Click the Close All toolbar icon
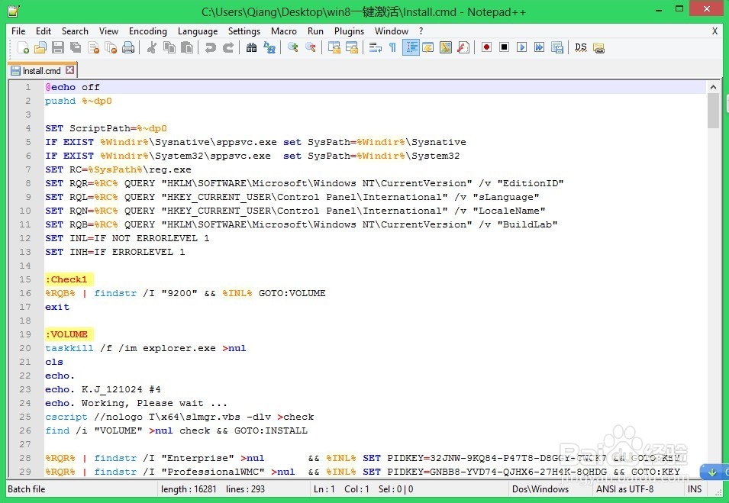The image size is (729, 503). coord(111,47)
